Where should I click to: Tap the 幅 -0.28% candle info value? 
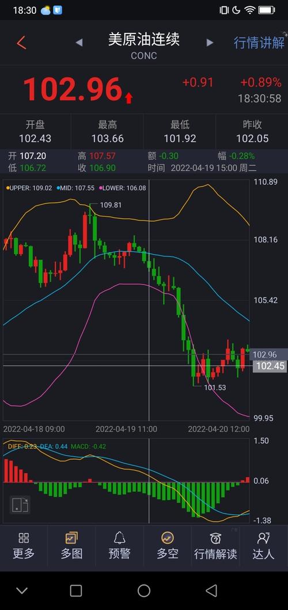(x=236, y=156)
